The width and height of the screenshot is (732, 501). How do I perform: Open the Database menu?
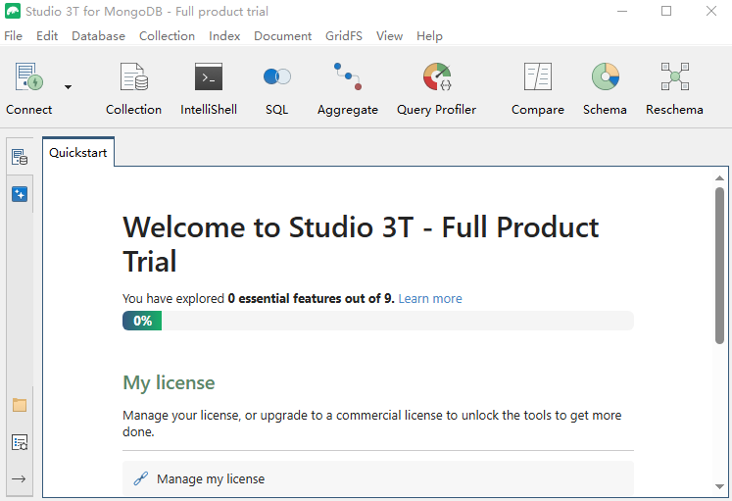(x=98, y=36)
